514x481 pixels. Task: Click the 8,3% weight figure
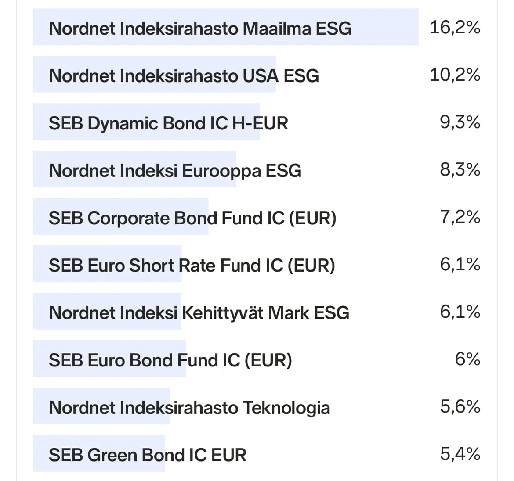pyautogui.click(x=460, y=170)
